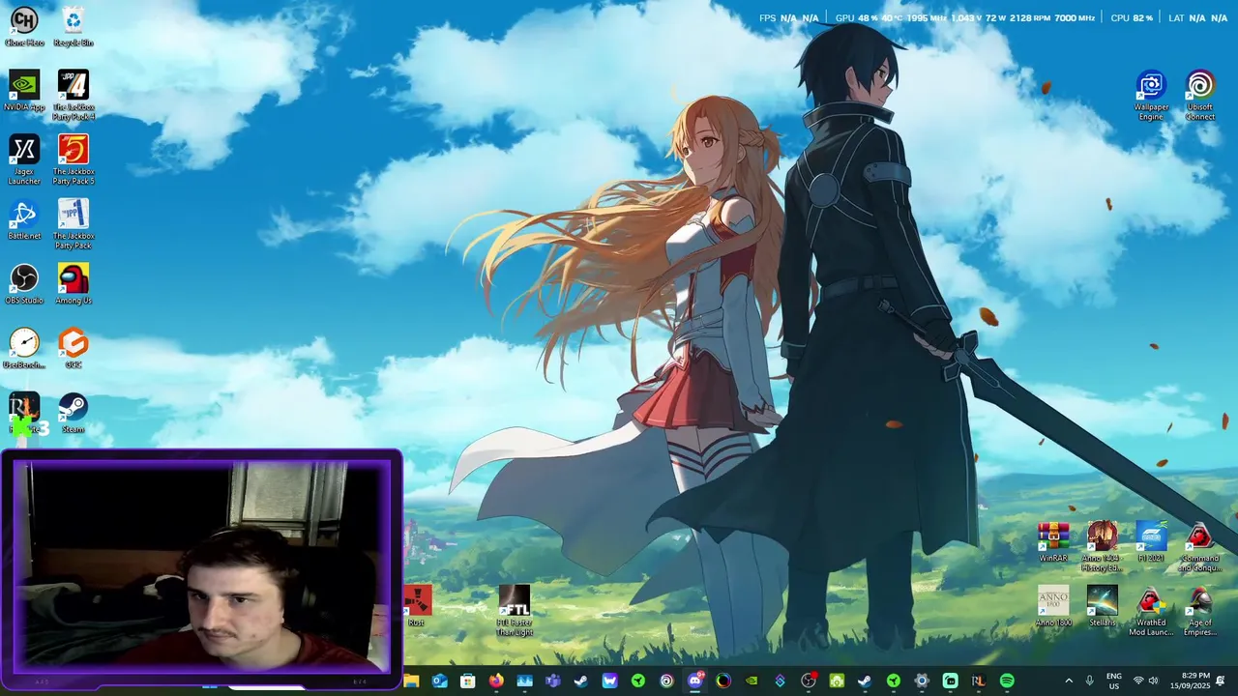Viewport: 1238px width, 696px height.
Task: Open the Among Us desktop shortcut
Action: (74, 284)
